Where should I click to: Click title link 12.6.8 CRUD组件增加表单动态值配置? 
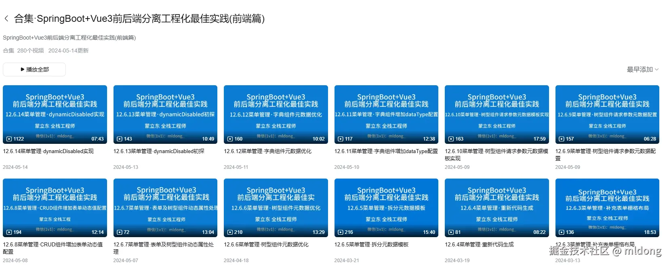coord(53,248)
